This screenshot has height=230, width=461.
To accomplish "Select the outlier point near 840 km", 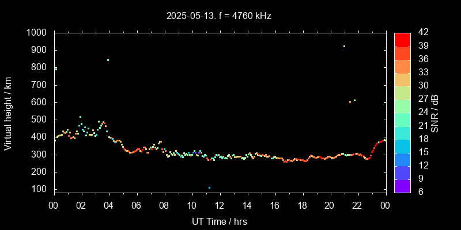I will 108,60.
